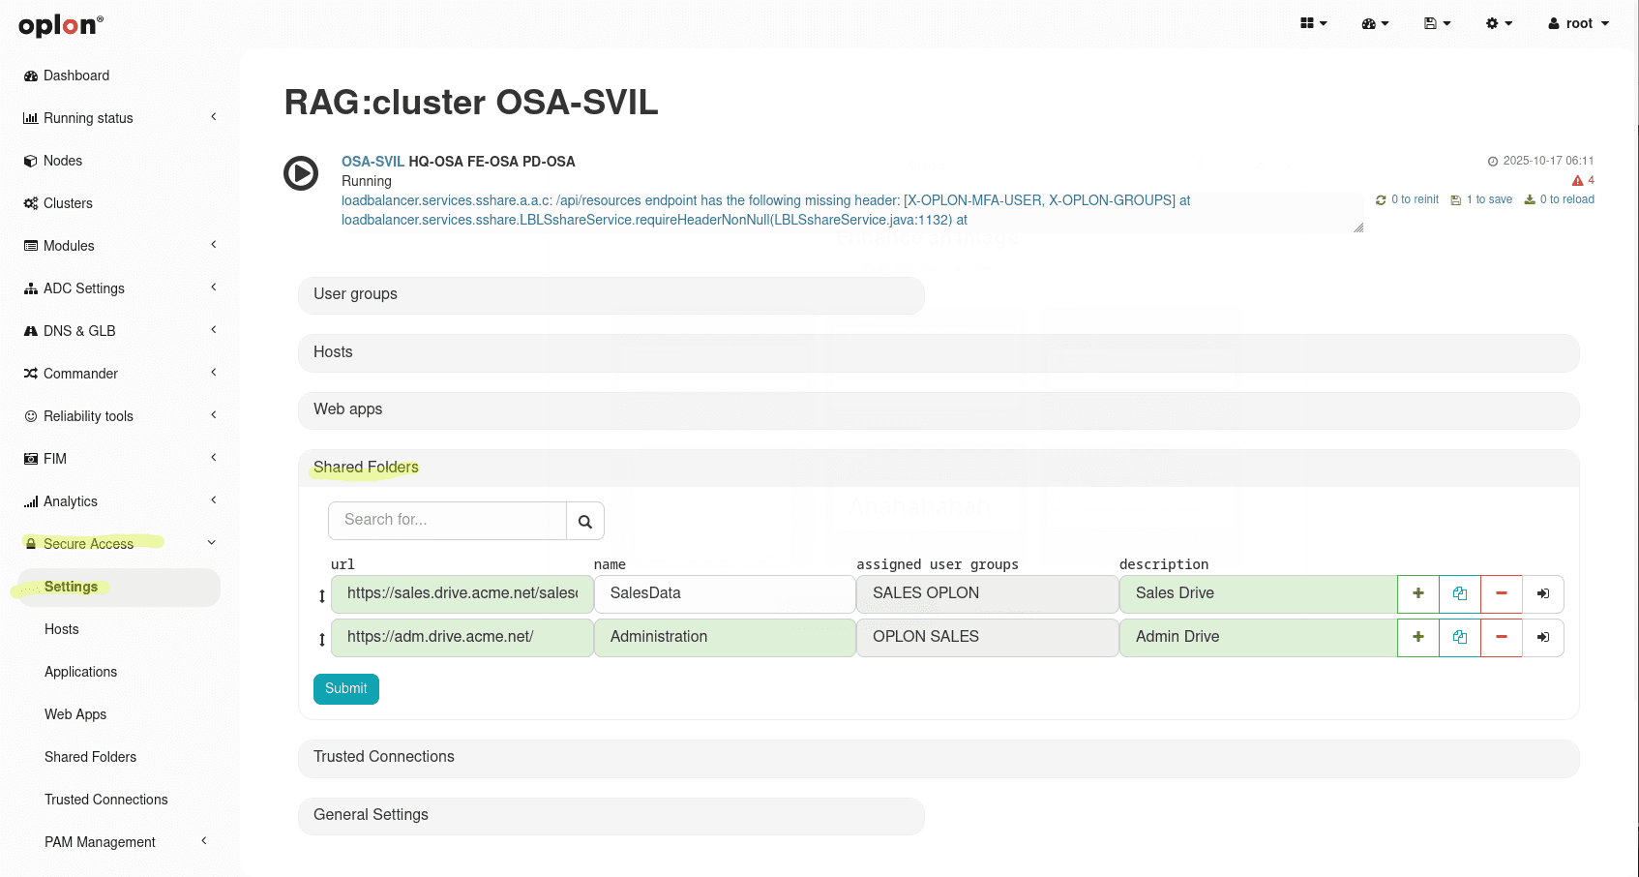Open the gear settings dropdown in top bar

click(1498, 23)
